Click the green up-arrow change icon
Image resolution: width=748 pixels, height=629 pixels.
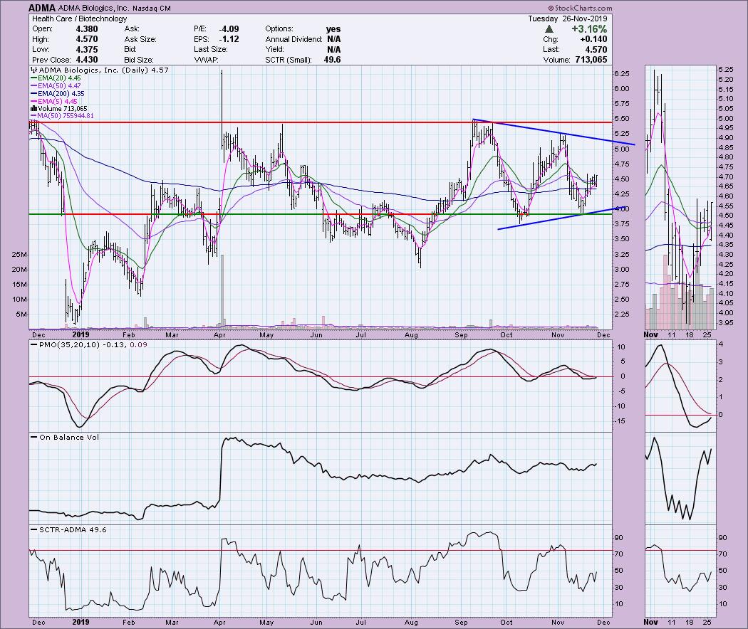point(549,29)
